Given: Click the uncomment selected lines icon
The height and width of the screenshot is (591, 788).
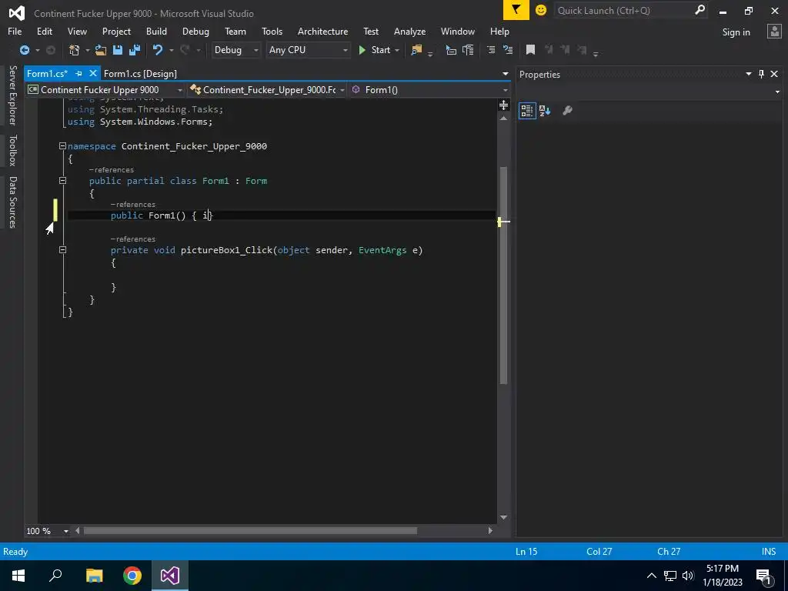Looking at the screenshot, I should (508, 50).
